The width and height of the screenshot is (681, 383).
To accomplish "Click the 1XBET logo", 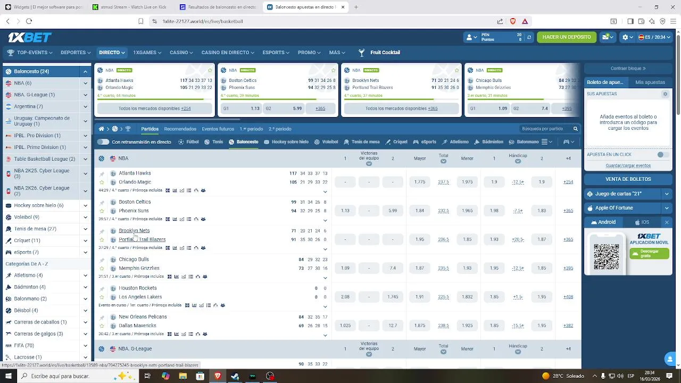I will click(29, 37).
